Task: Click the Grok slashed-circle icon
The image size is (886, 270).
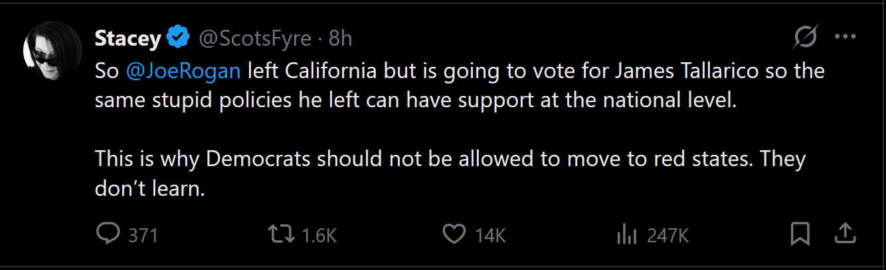Action: 806,39
